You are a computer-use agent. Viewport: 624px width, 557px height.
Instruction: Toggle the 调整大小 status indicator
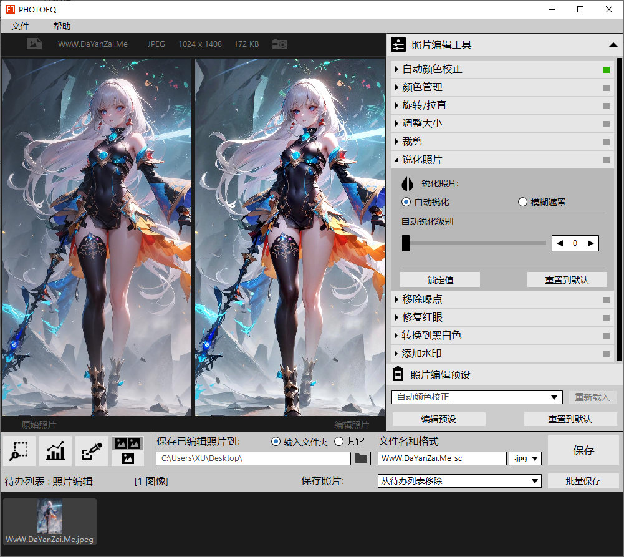click(606, 124)
